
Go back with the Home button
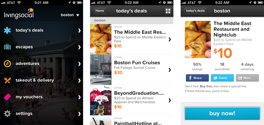click(99, 11)
